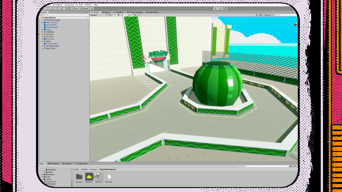This screenshot has height=192, width=342.
Task: Expand the Scenery object in Hierarchy
Action: 43,34
